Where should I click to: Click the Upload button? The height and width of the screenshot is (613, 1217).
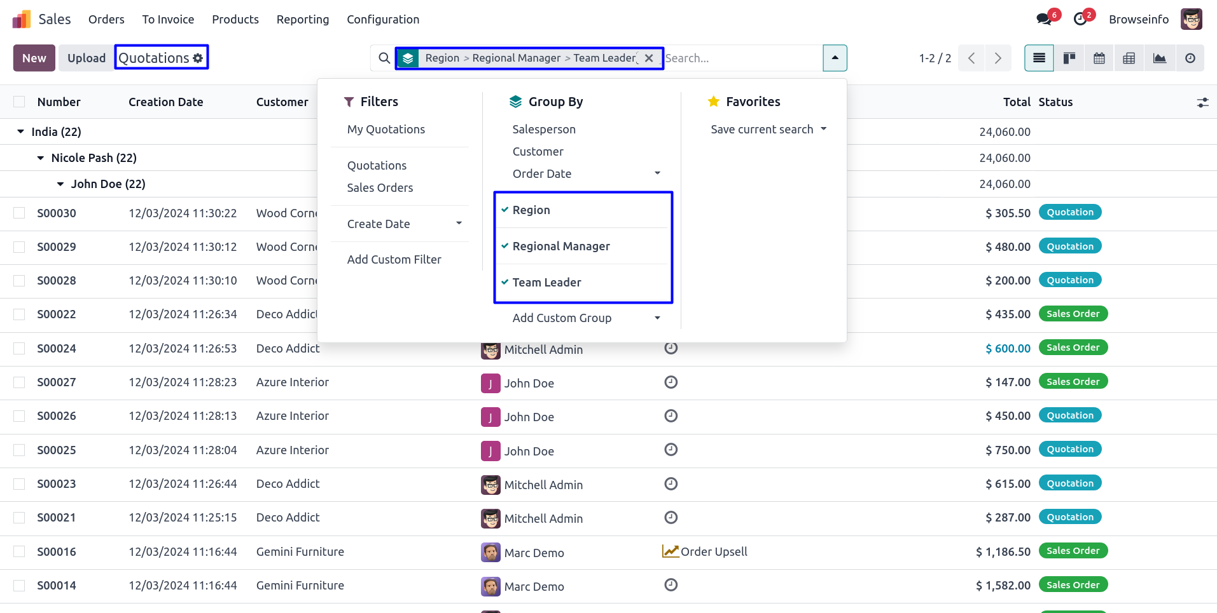(x=87, y=58)
